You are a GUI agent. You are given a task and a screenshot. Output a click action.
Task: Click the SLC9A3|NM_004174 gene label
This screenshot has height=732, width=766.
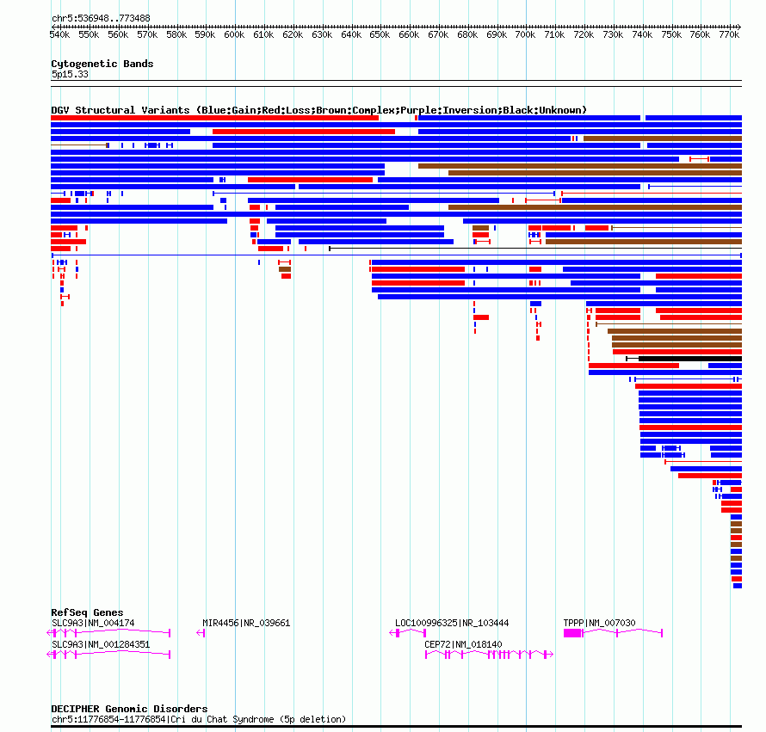tap(93, 623)
